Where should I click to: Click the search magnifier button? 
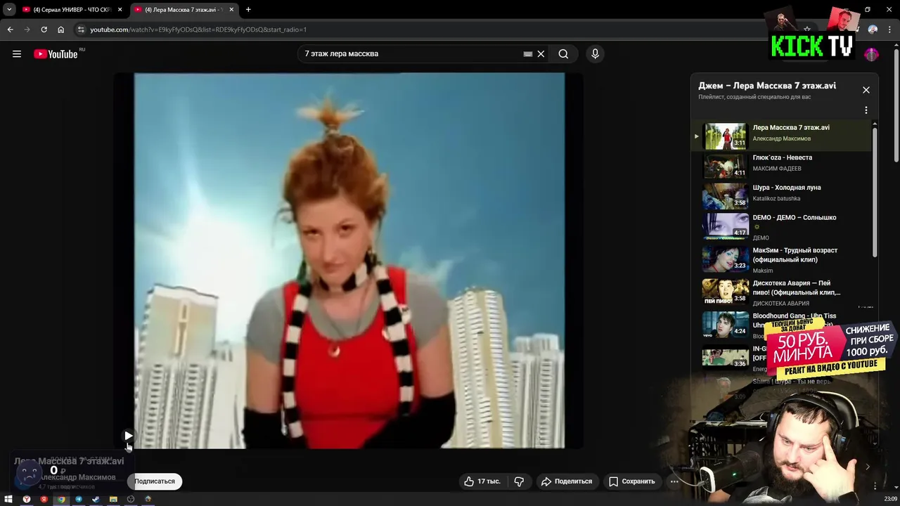coord(563,54)
